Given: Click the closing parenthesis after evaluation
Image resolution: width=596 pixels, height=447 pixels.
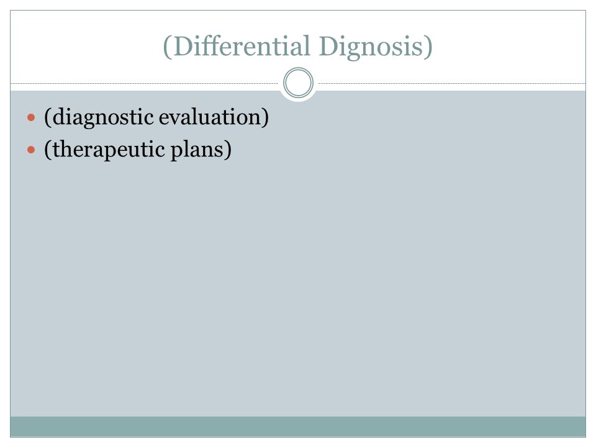Looking at the screenshot, I should [x=265, y=117].
